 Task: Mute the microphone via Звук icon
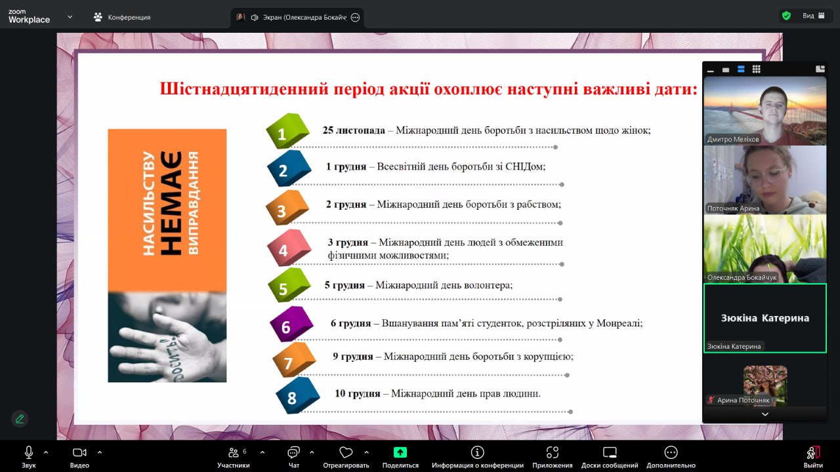pyautogui.click(x=28, y=452)
